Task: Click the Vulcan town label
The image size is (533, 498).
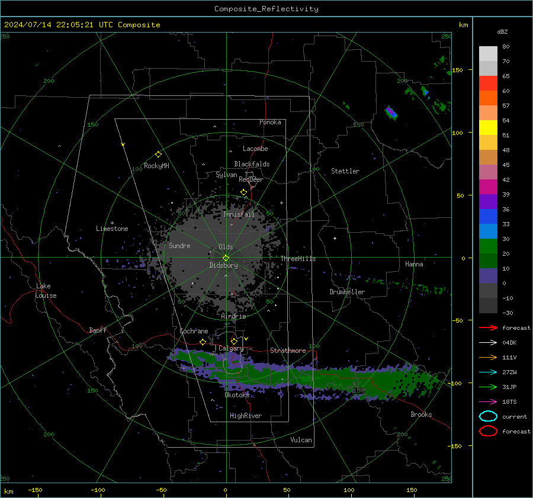Action: coord(301,440)
